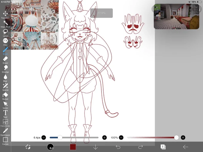Tap the picture-in-picture video overlay
Viewport: 203px width, 152px height.
176,16
